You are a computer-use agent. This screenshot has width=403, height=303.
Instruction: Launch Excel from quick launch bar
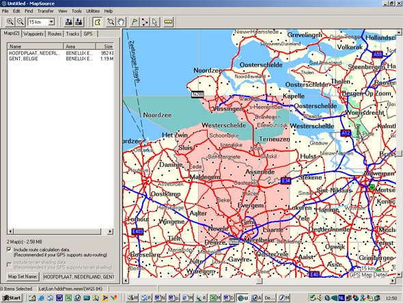coord(68,298)
